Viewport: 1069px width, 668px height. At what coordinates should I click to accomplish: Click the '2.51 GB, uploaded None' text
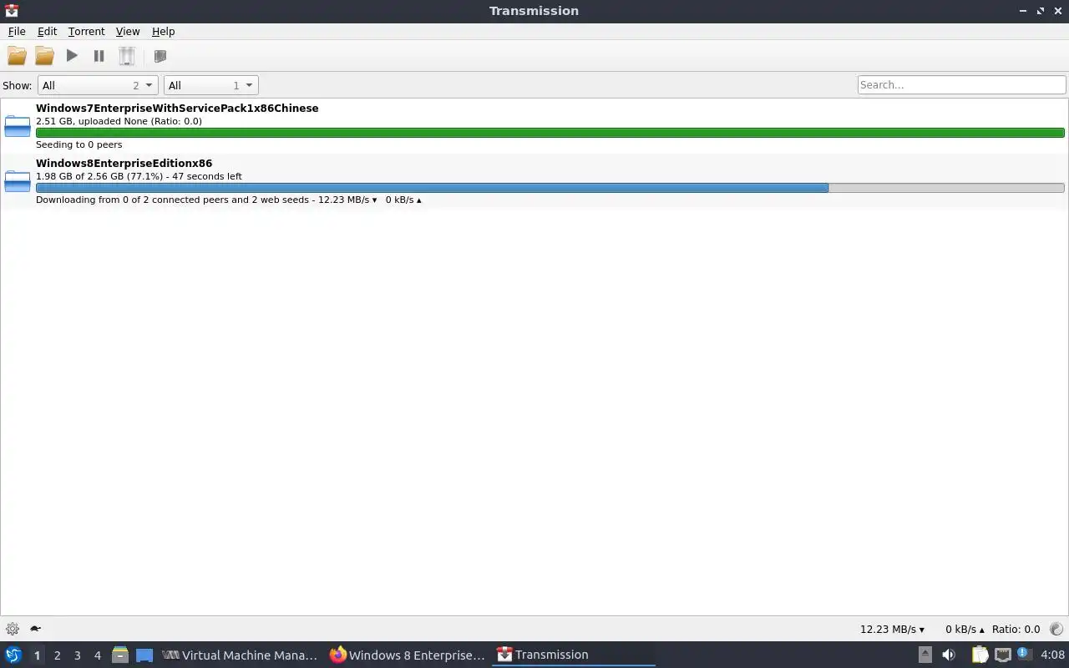[x=119, y=121]
